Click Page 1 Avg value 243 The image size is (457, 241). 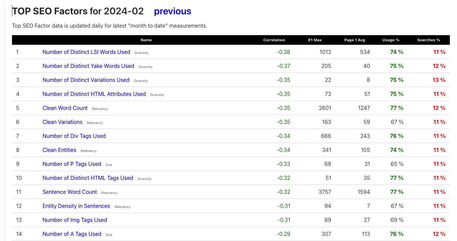pyautogui.click(x=365, y=136)
